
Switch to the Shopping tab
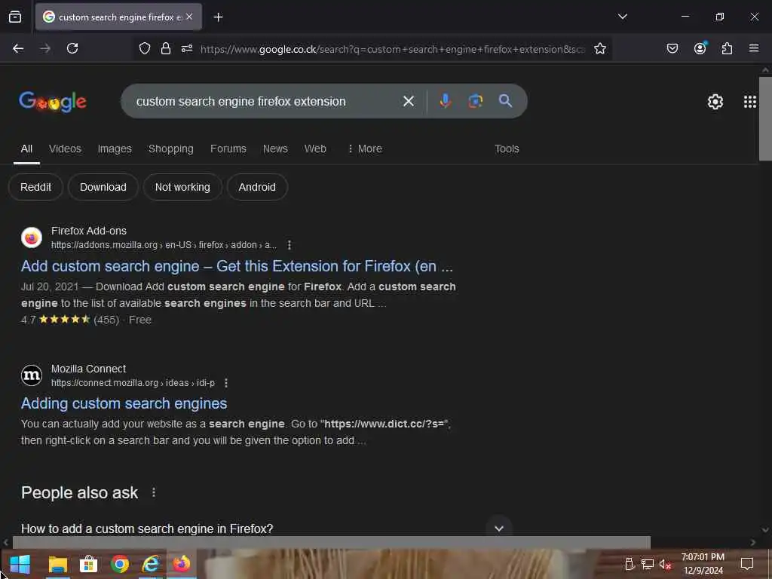click(x=171, y=149)
